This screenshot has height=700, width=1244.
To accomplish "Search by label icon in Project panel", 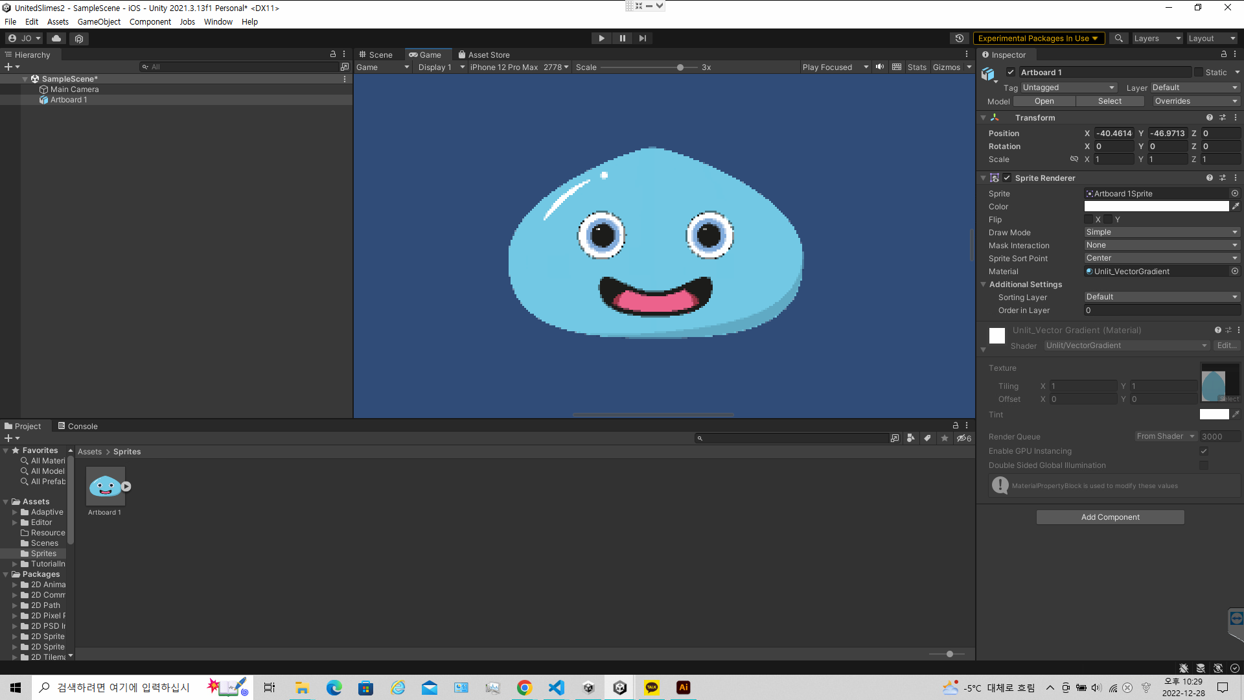I will pyautogui.click(x=928, y=438).
